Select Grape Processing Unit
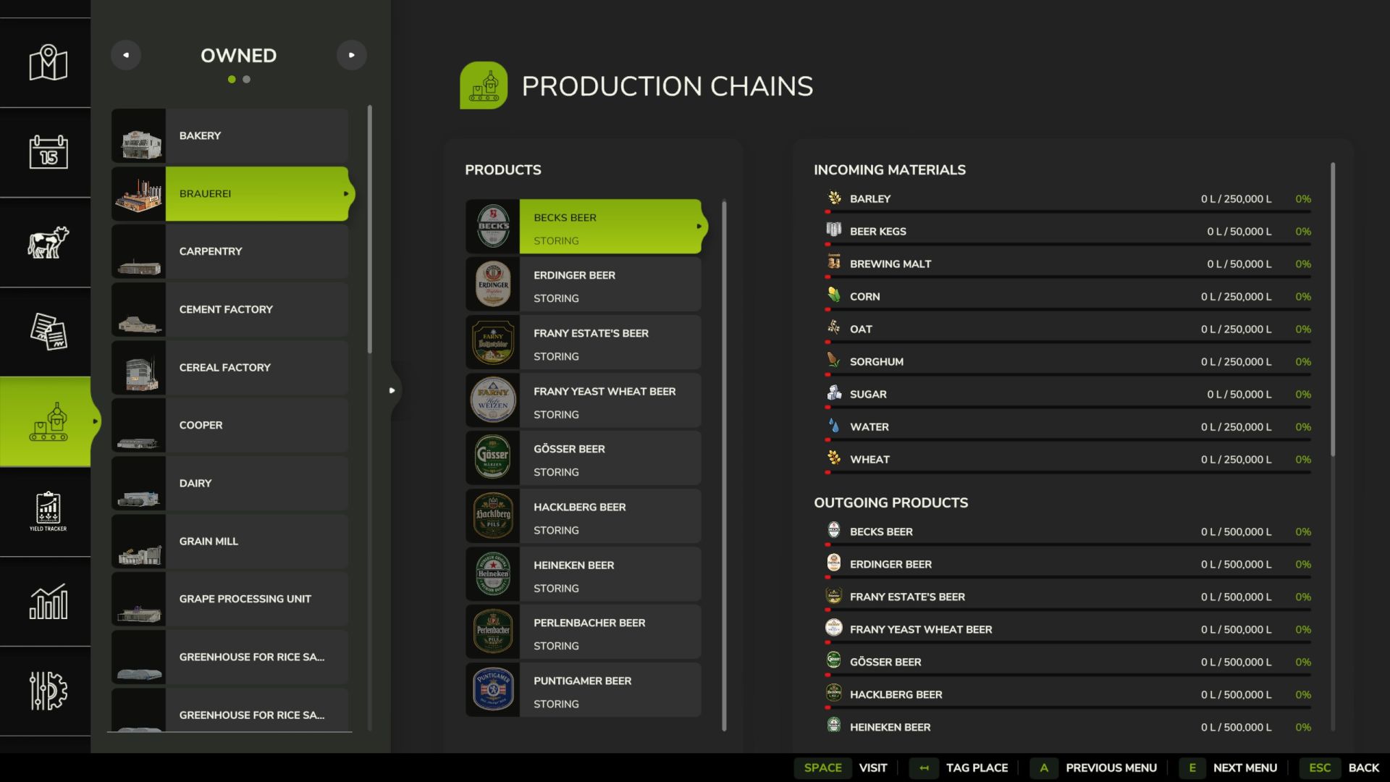Viewport: 1390px width, 782px height. (230, 600)
